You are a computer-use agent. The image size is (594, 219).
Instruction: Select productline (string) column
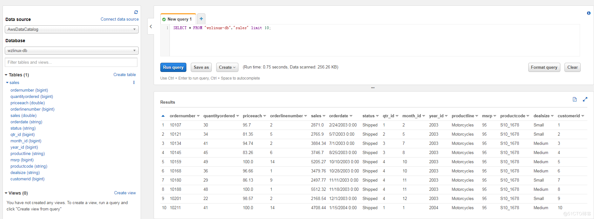click(x=28, y=153)
